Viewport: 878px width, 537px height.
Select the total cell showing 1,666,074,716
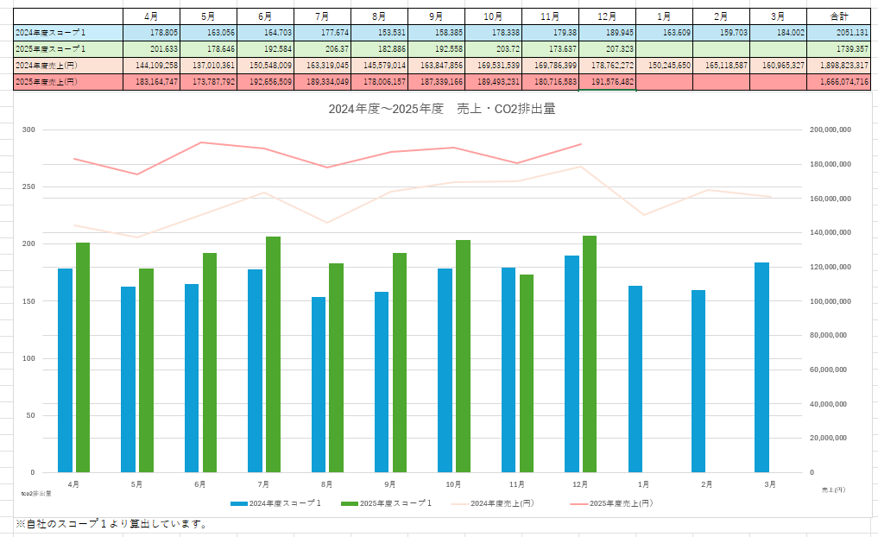tap(839, 81)
